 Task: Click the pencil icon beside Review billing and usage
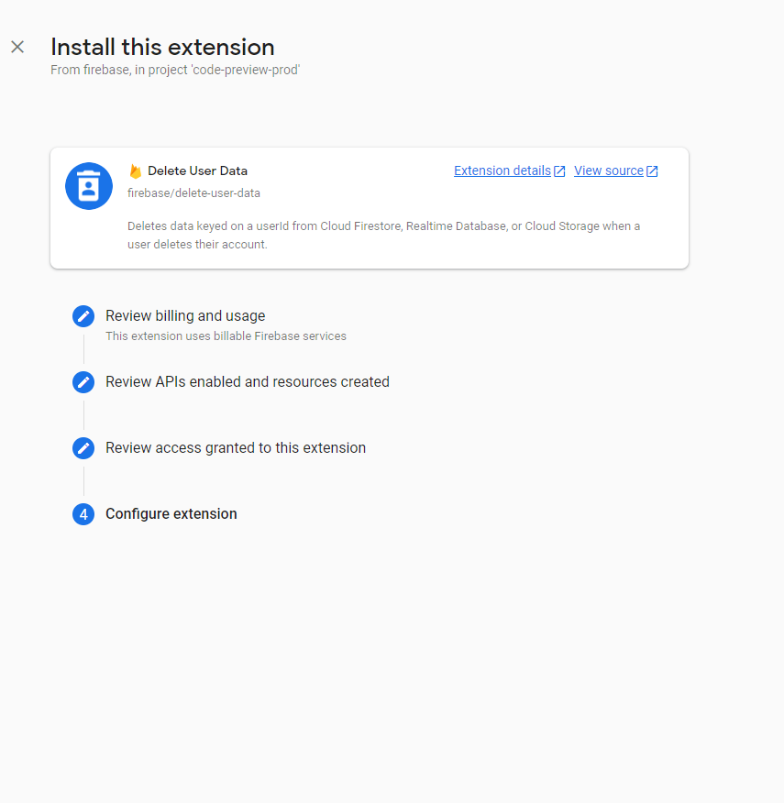83,315
